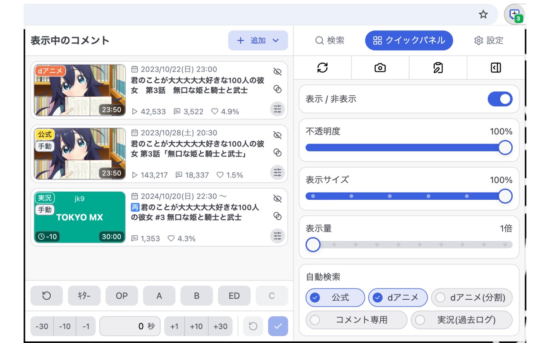Click the jk9 TOKYO MX thumbnail
Screen dimensions: 550x343
pyautogui.click(x=80, y=217)
